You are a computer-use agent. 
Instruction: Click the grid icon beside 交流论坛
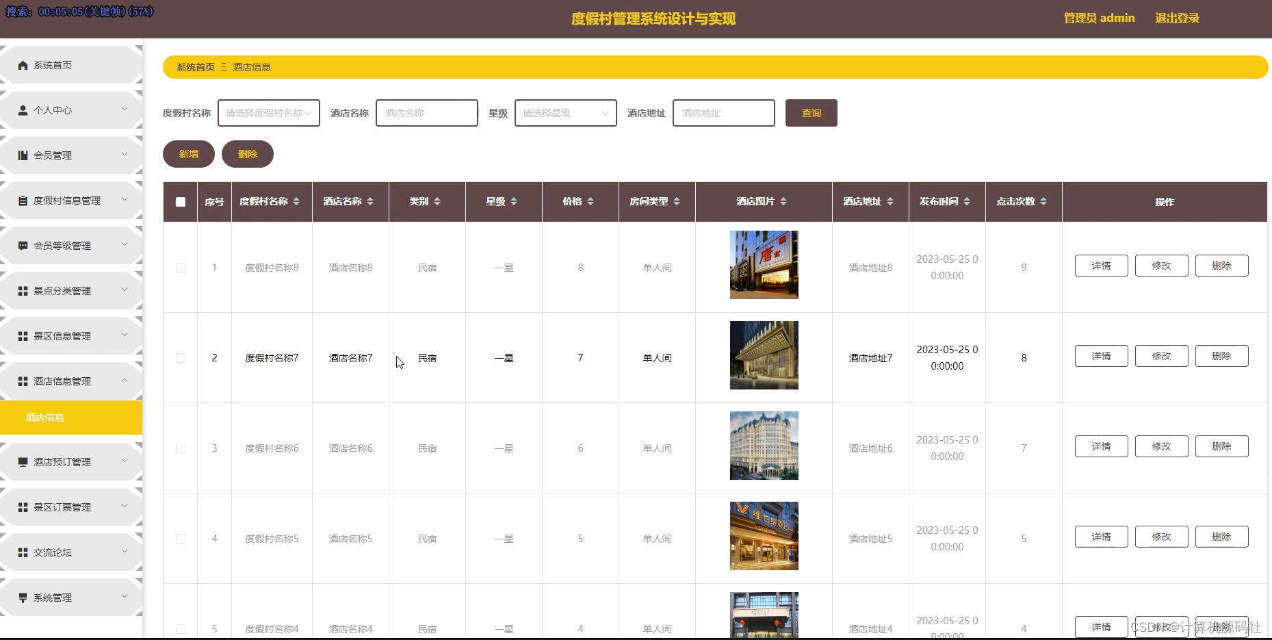click(23, 552)
